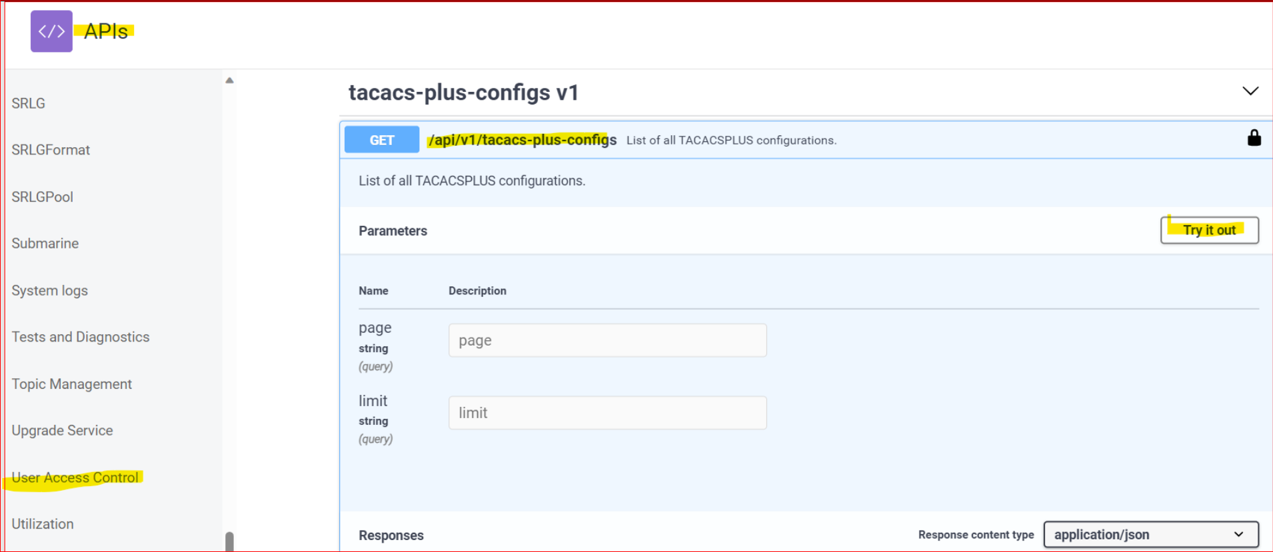Select Topic Management in the sidebar
This screenshot has width=1273, height=552.
(71, 384)
